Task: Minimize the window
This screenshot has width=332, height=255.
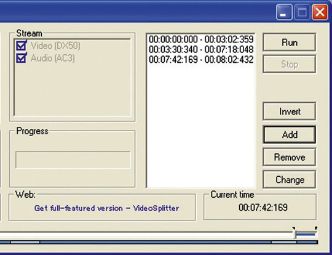Action: coord(284,12)
